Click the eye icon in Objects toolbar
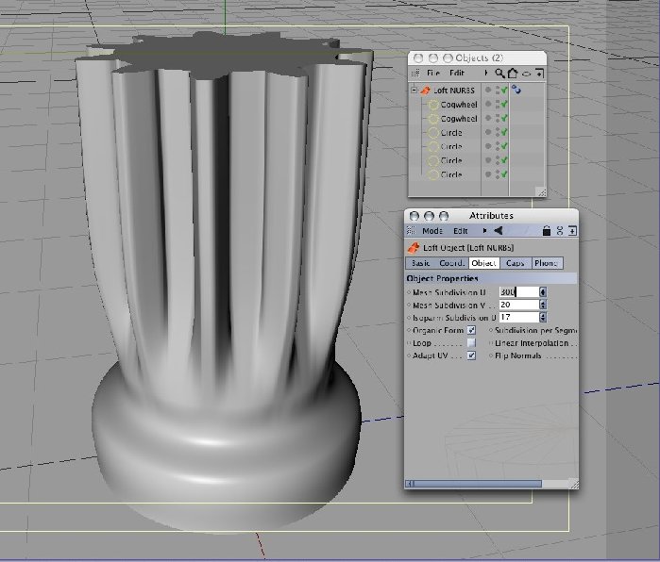Image resolution: width=660 pixels, height=562 pixels. [526, 74]
